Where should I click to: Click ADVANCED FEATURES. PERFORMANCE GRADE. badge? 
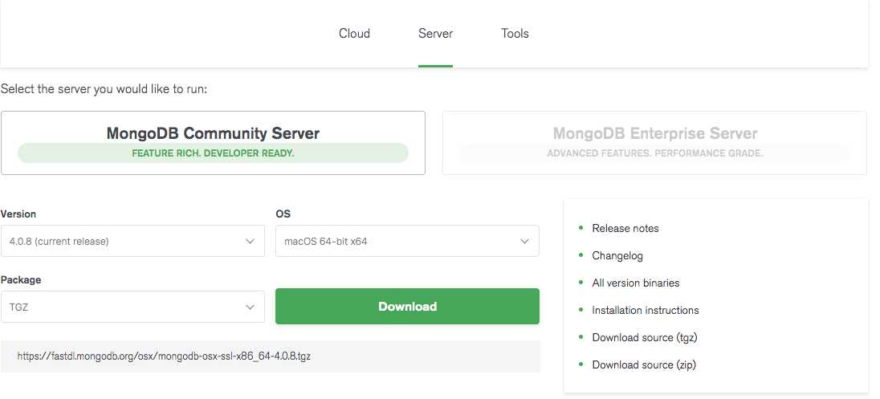coord(654,153)
